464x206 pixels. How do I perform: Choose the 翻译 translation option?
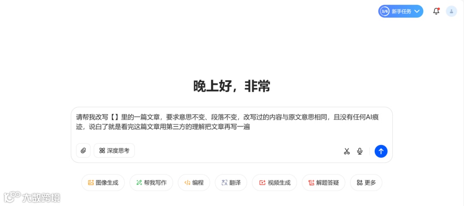[231, 183]
